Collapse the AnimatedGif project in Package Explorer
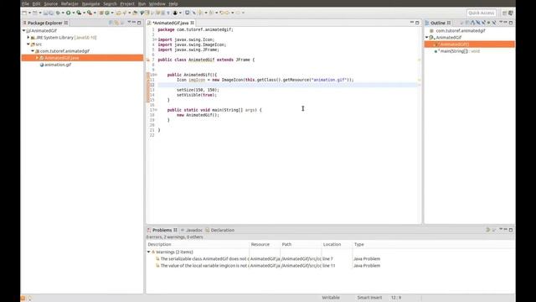The height and width of the screenshot is (302, 536). click(24, 30)
